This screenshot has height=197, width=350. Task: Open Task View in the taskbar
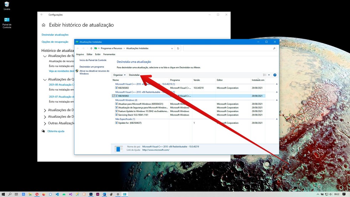[16, 194]
